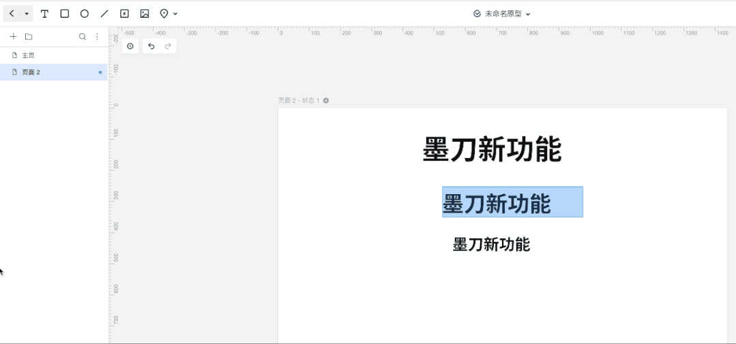
Task: Click the highlighted 墨刀新功能 text box
Action: (512, 202)
